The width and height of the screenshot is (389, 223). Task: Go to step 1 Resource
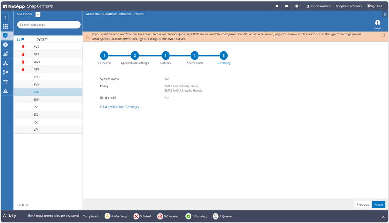click(x=104, y=56)
